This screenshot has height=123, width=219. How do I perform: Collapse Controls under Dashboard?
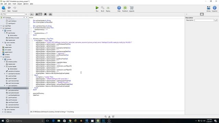tap(3, 30)
